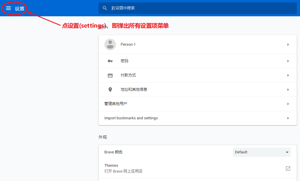300x181 pixels.
Task: Expand the 付款方式 row arrow
Action: [288, 75]
